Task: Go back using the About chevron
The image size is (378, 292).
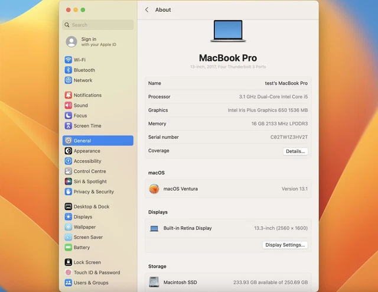Action: coord(147,9)
